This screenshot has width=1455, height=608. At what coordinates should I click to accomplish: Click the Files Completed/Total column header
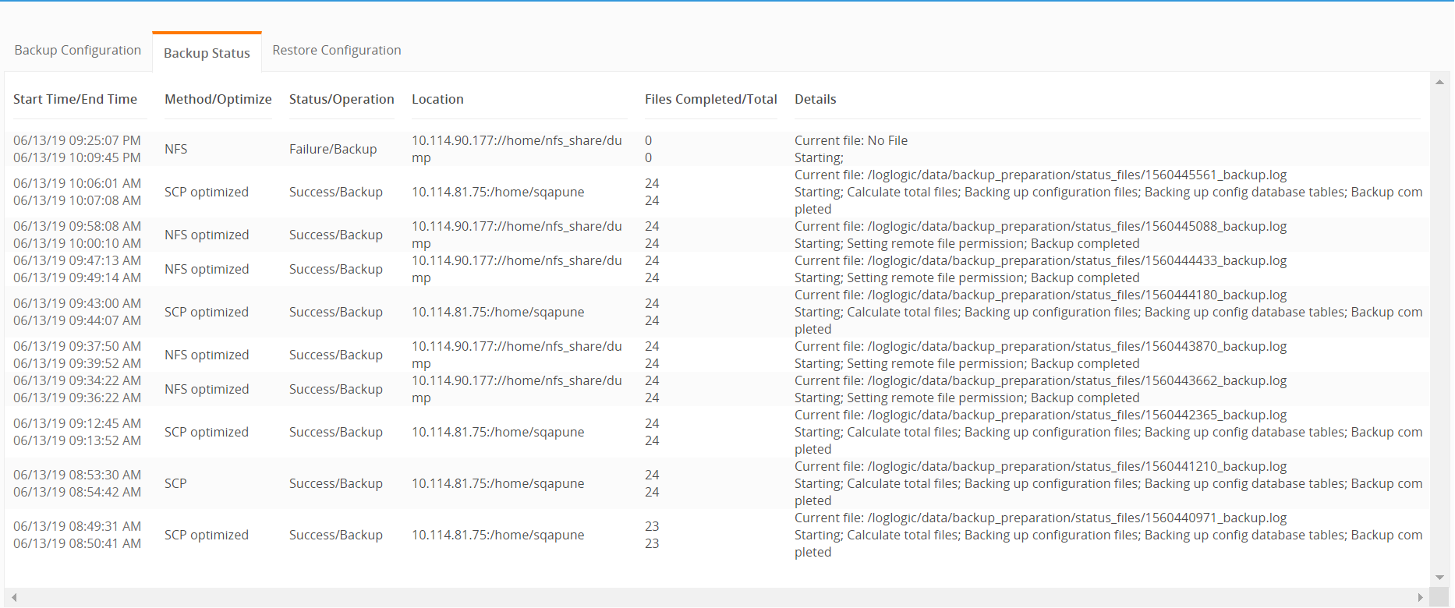click(x=710, y=99)
